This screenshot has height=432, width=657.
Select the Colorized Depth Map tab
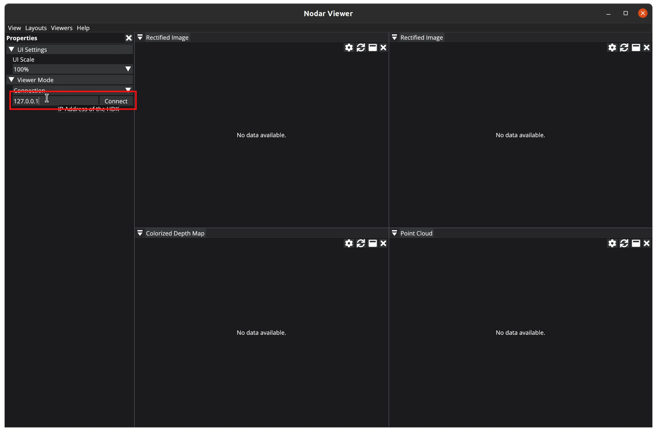pyautogui.click(x=175, y=233)
